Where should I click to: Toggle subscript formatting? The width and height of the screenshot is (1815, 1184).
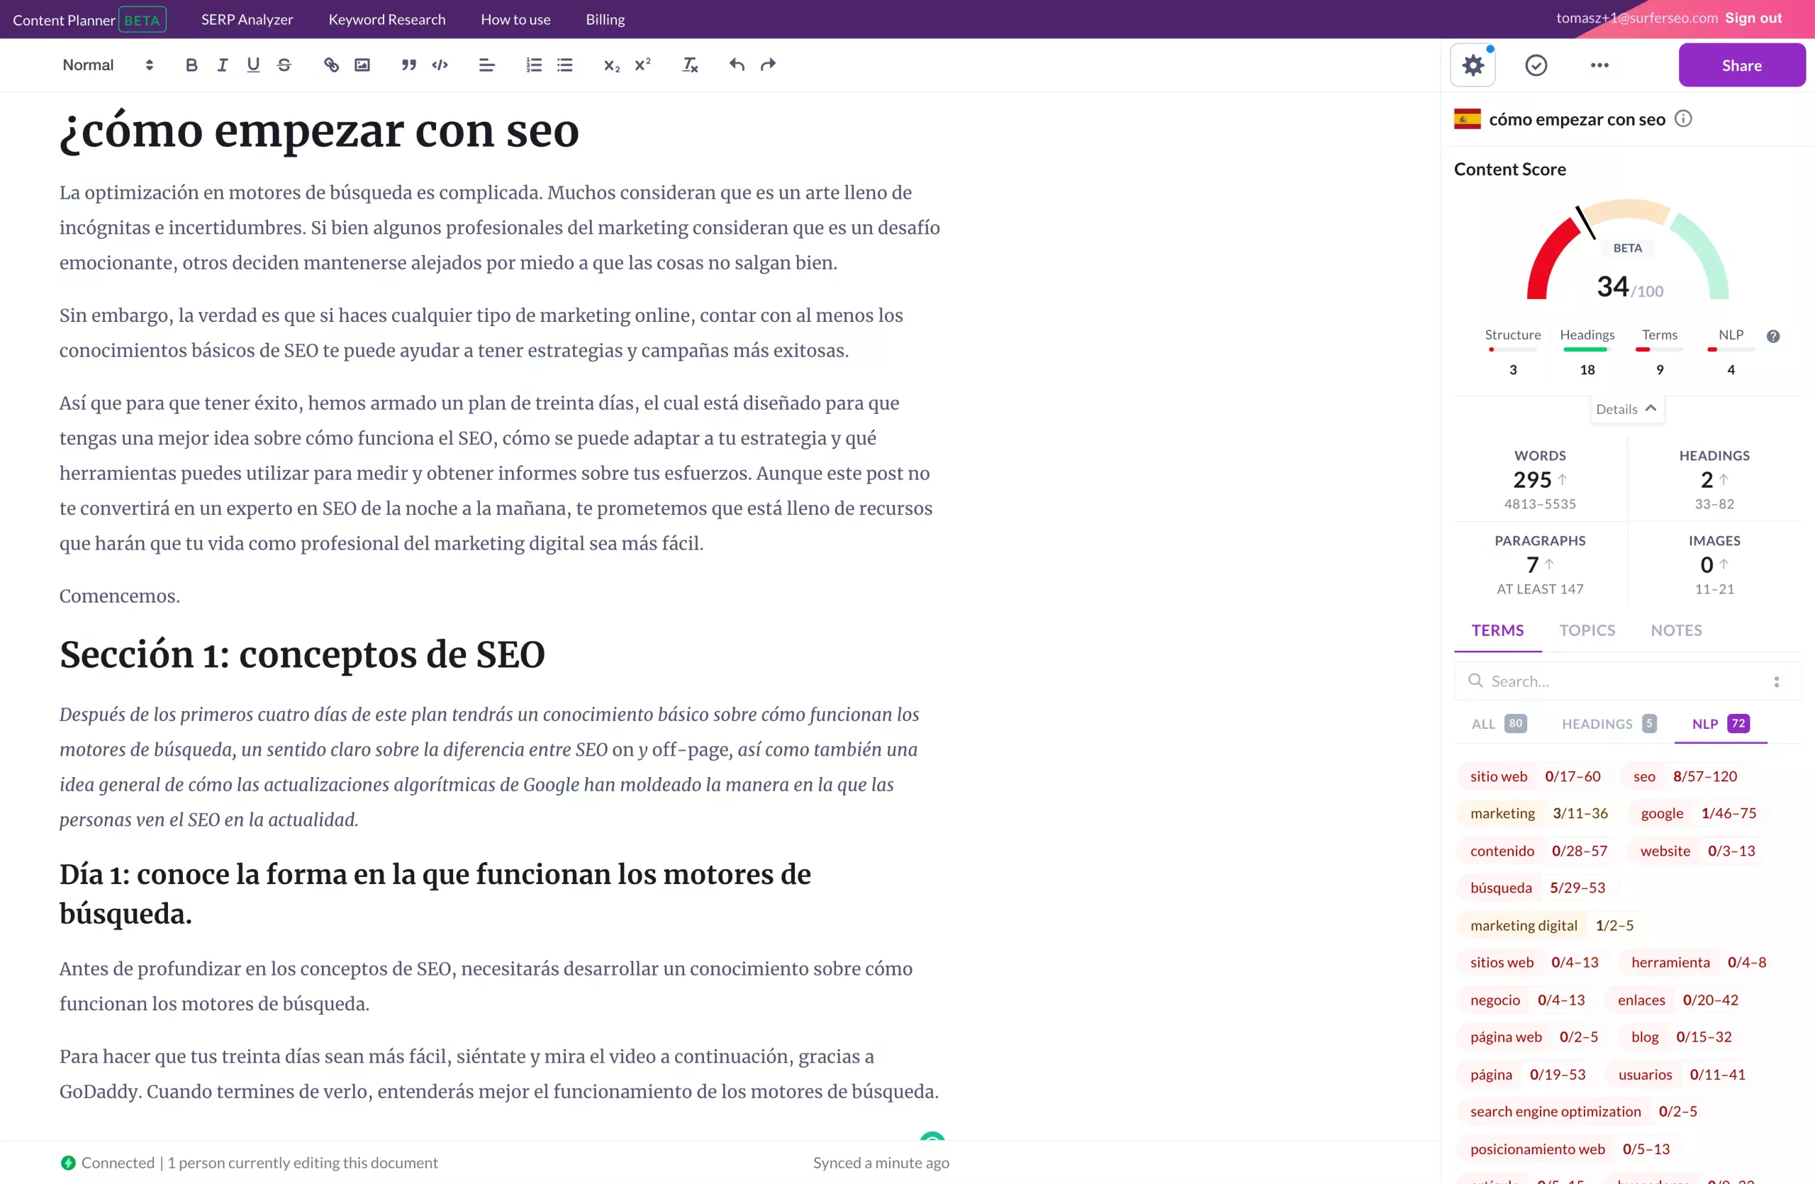tap(609, 65)
